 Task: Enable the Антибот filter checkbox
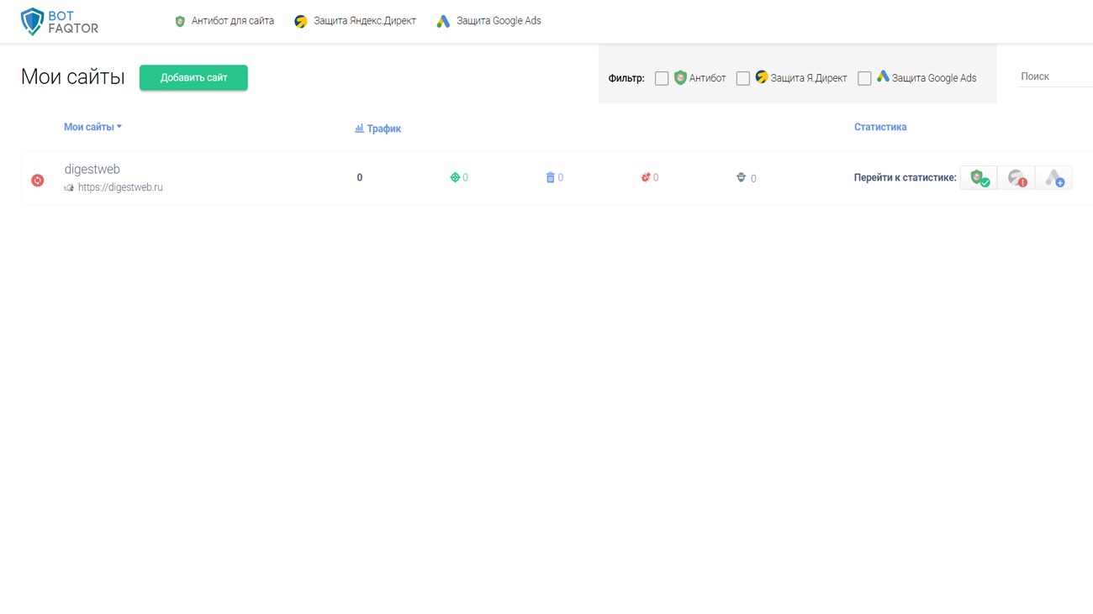pyautogui.click(x=662, y=78)
